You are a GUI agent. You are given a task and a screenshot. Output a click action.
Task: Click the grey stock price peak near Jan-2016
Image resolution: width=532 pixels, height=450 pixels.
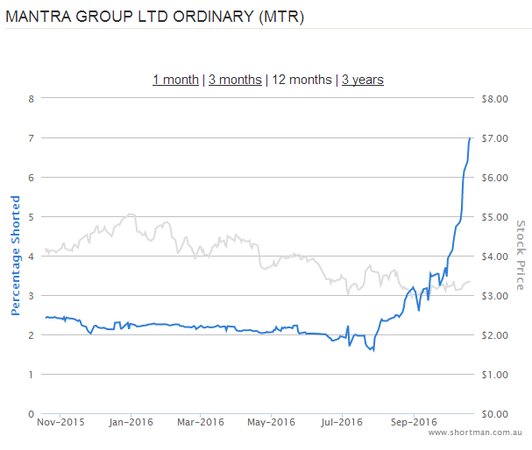tap(130, 214)
